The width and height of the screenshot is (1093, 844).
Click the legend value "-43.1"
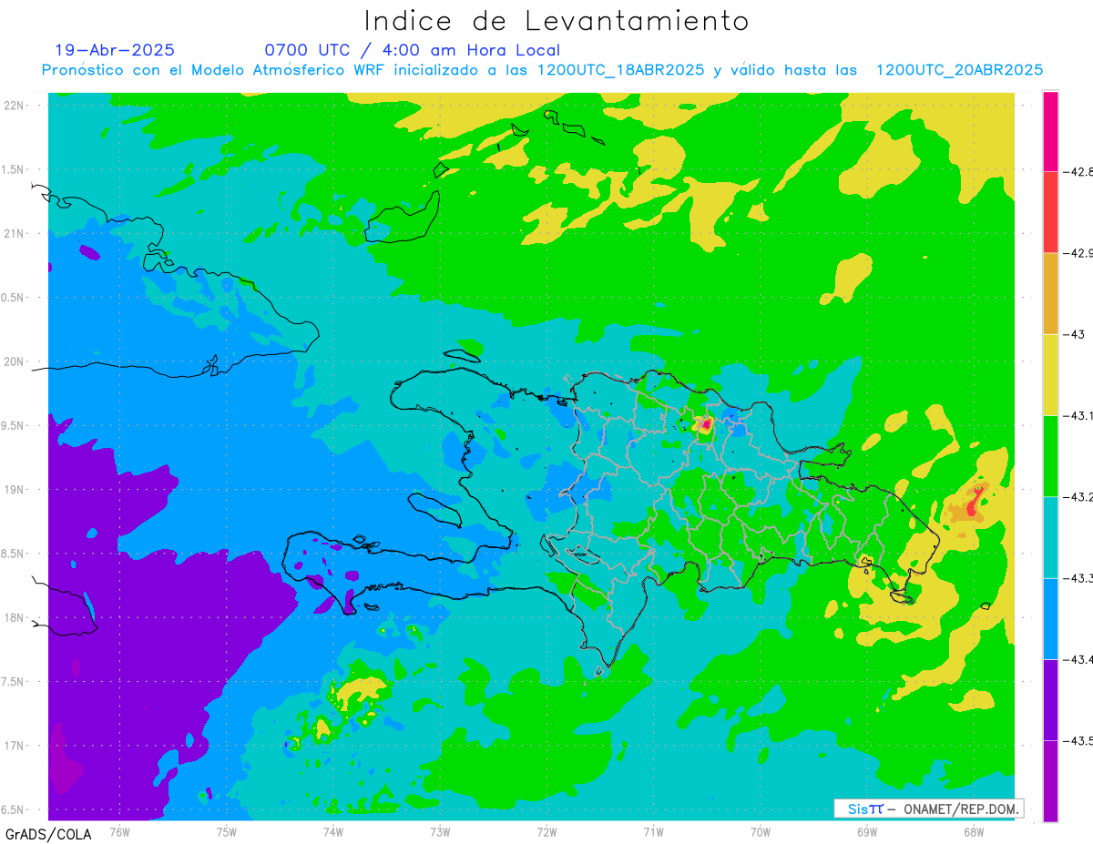[x=1078, y=415]
